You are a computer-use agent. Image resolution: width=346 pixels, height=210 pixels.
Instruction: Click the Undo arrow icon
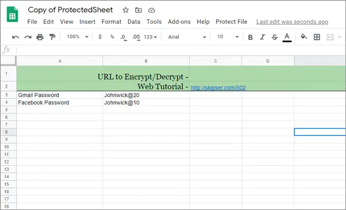pyautogui.click(x=16, y=37)
